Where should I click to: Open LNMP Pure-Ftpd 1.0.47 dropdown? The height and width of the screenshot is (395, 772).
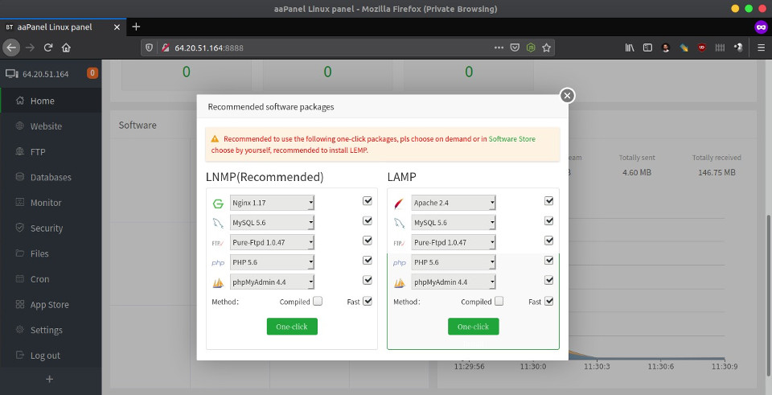tap(272, 242)
